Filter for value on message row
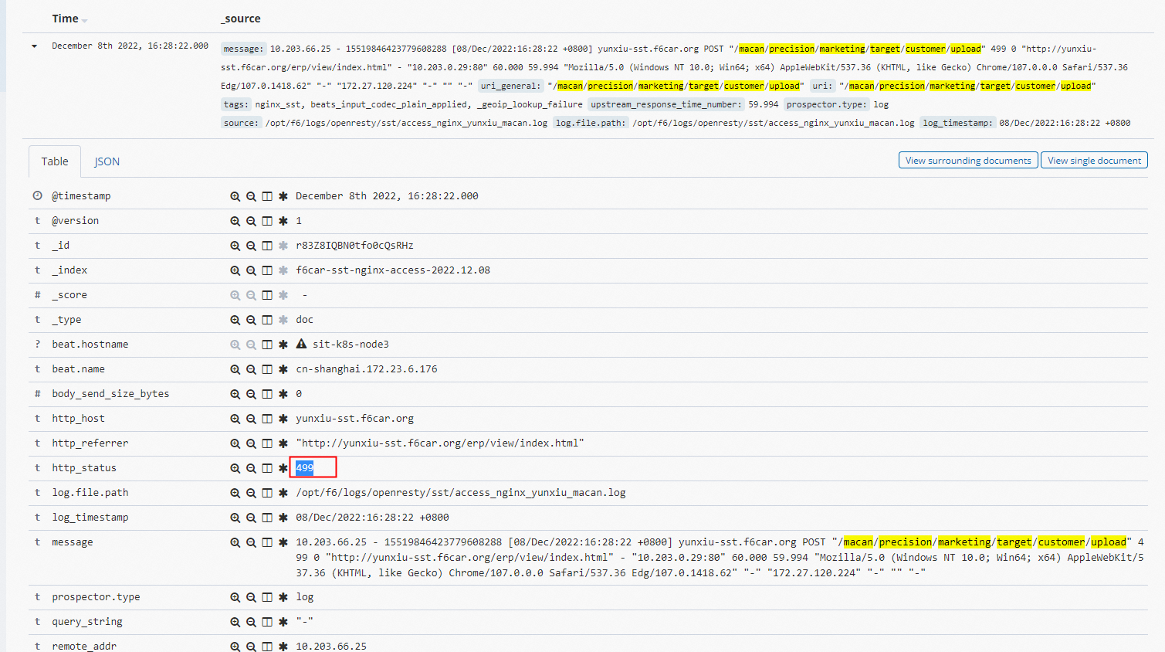 pos(235,542)
